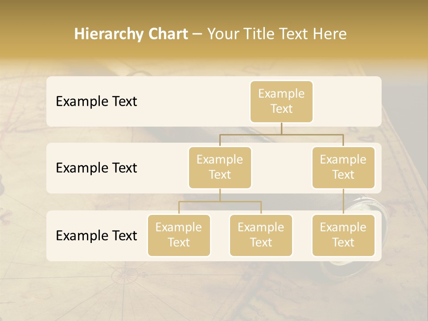Select the top-level Example Text box
Viewport: 428px width, 321px height.
pyautogui.click(x=281, y=101)
